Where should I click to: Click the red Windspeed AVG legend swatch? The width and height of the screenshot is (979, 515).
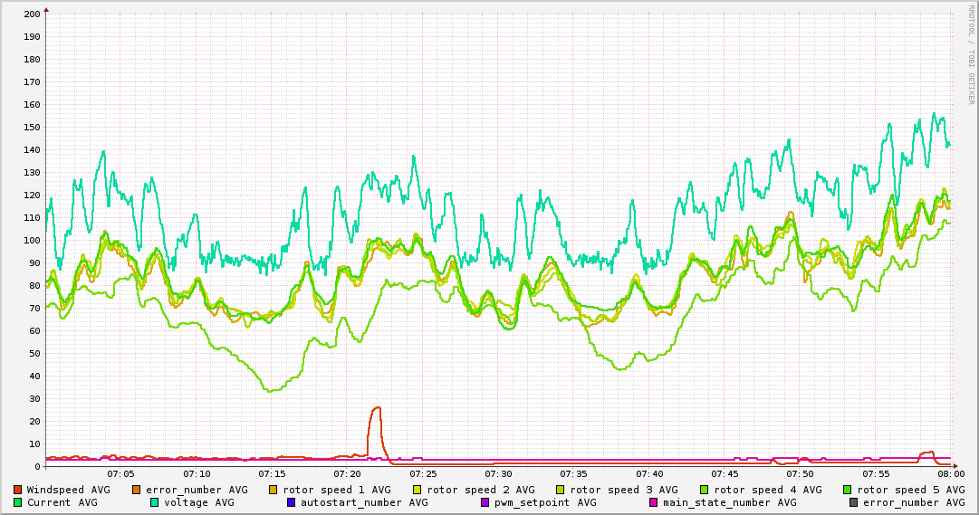pyautogui.click(x=18, y=490)
